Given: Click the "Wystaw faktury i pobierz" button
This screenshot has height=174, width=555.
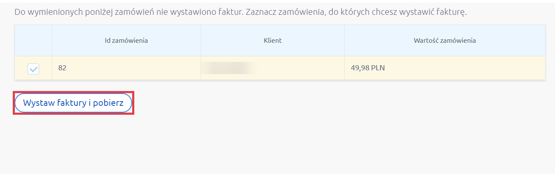Looking at the screenshot, I should (x=74, y=103).
